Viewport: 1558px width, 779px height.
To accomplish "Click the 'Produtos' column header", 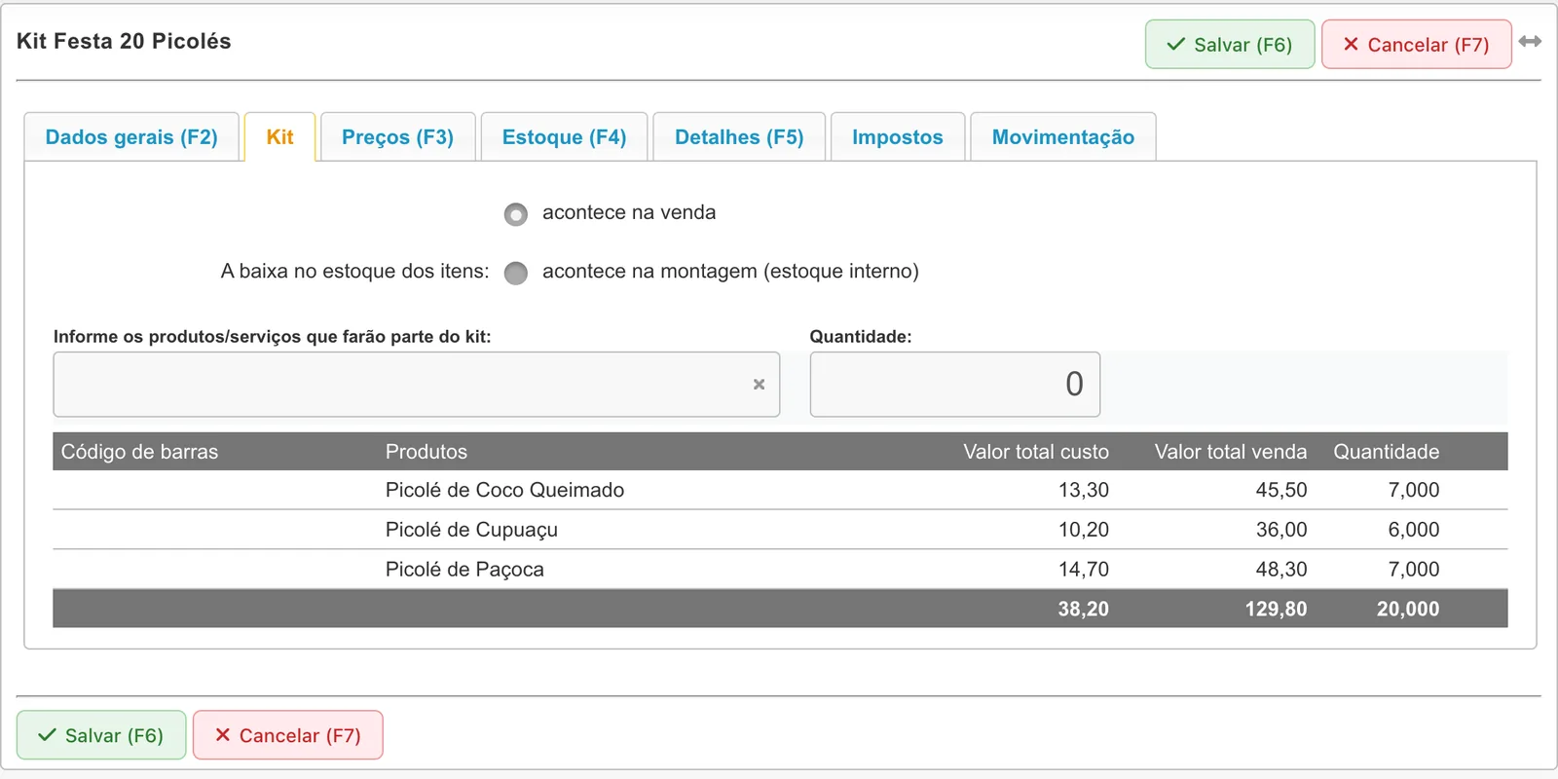I will (427, 452).
